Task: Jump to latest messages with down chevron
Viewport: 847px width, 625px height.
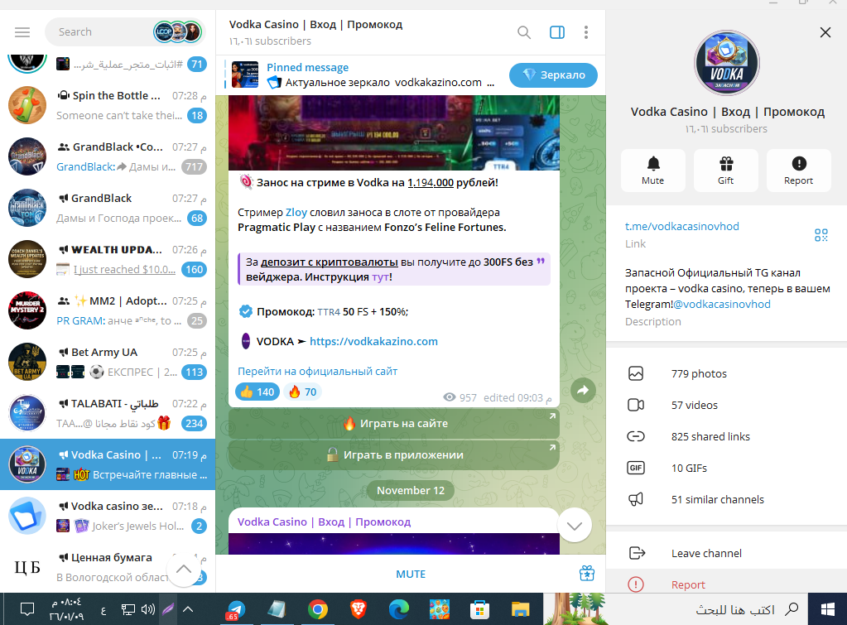Action: coord(575,525)
